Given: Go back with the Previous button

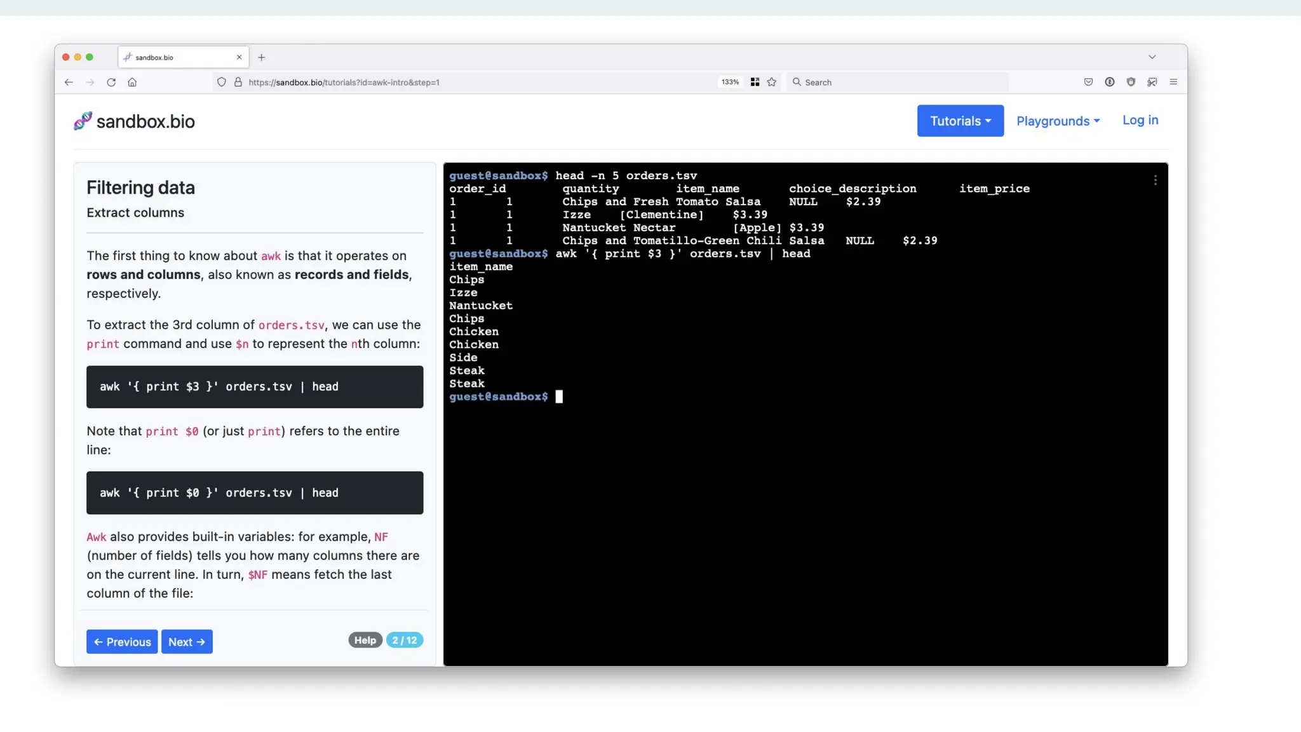Looking at the screenshot, I should click(122, 642).
